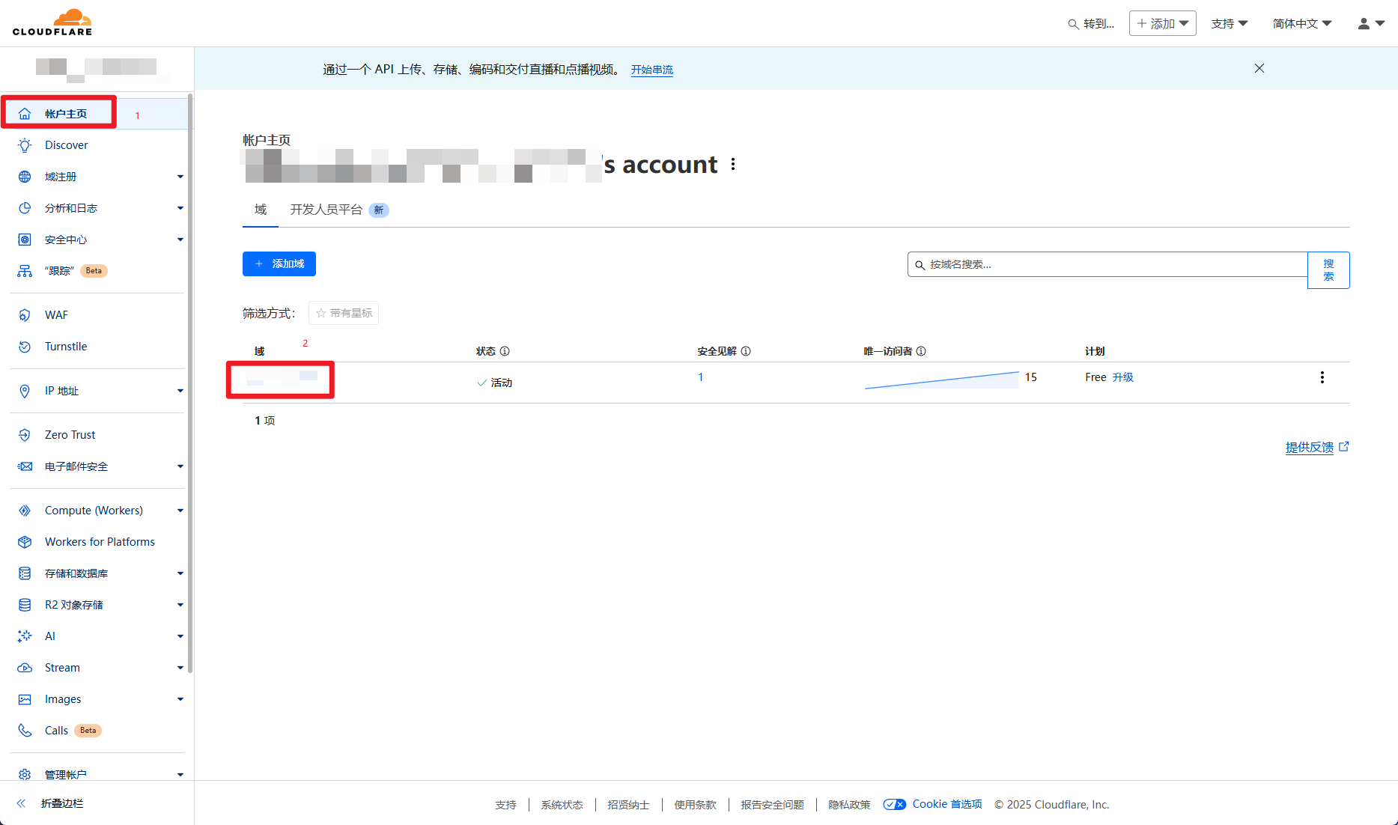Switch to 开发人员平台 tab
Screen dimensions: 1398x825
[x=326, y=210]
